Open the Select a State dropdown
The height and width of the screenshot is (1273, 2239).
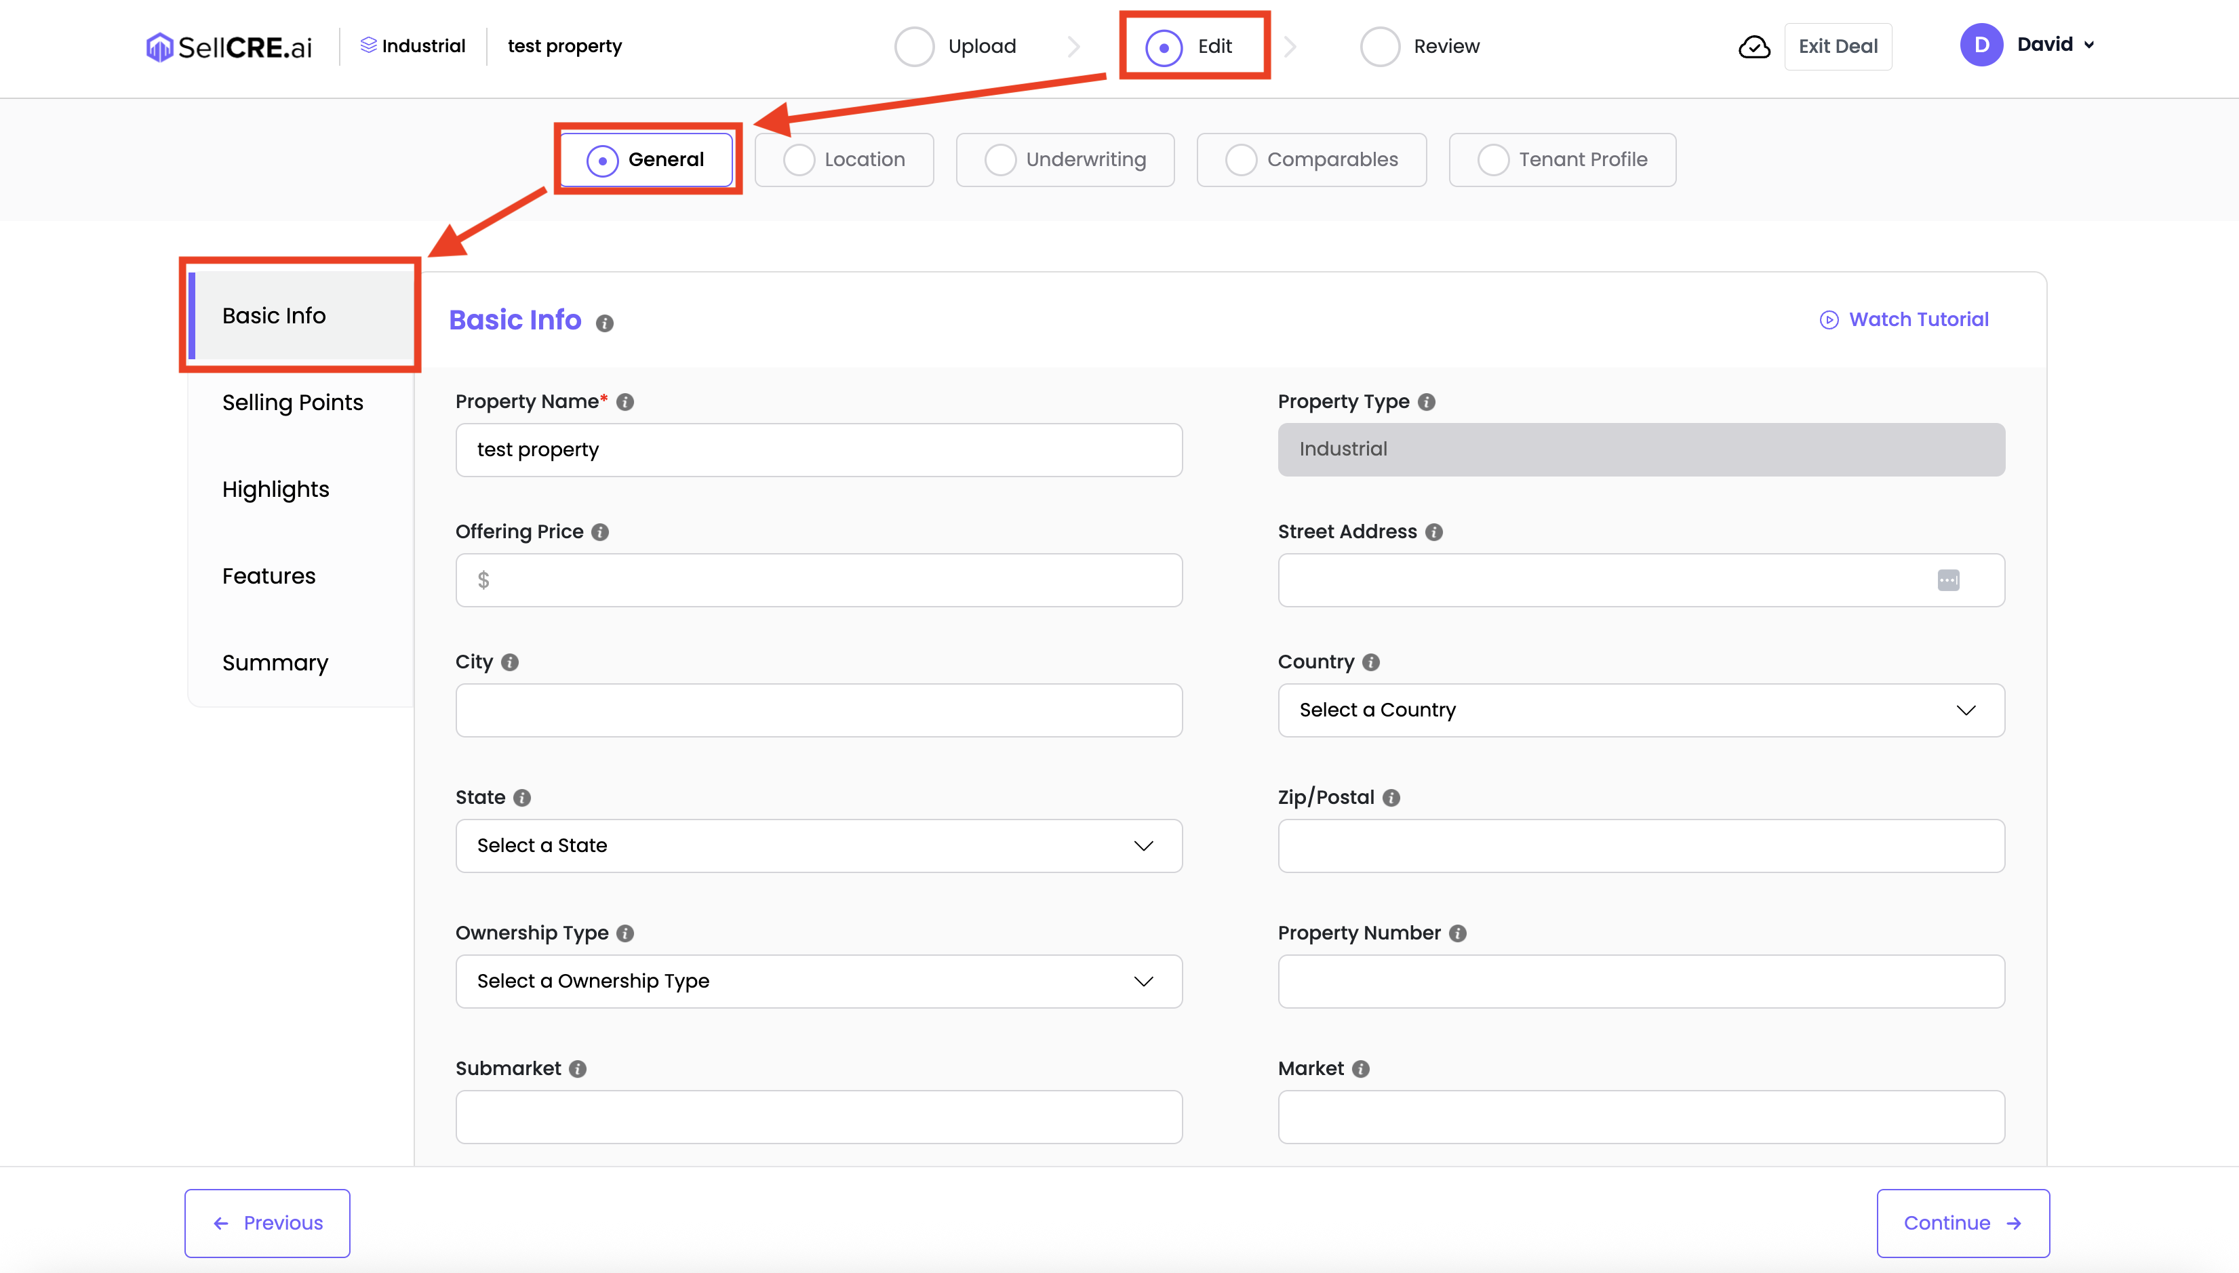pos(818,845)
